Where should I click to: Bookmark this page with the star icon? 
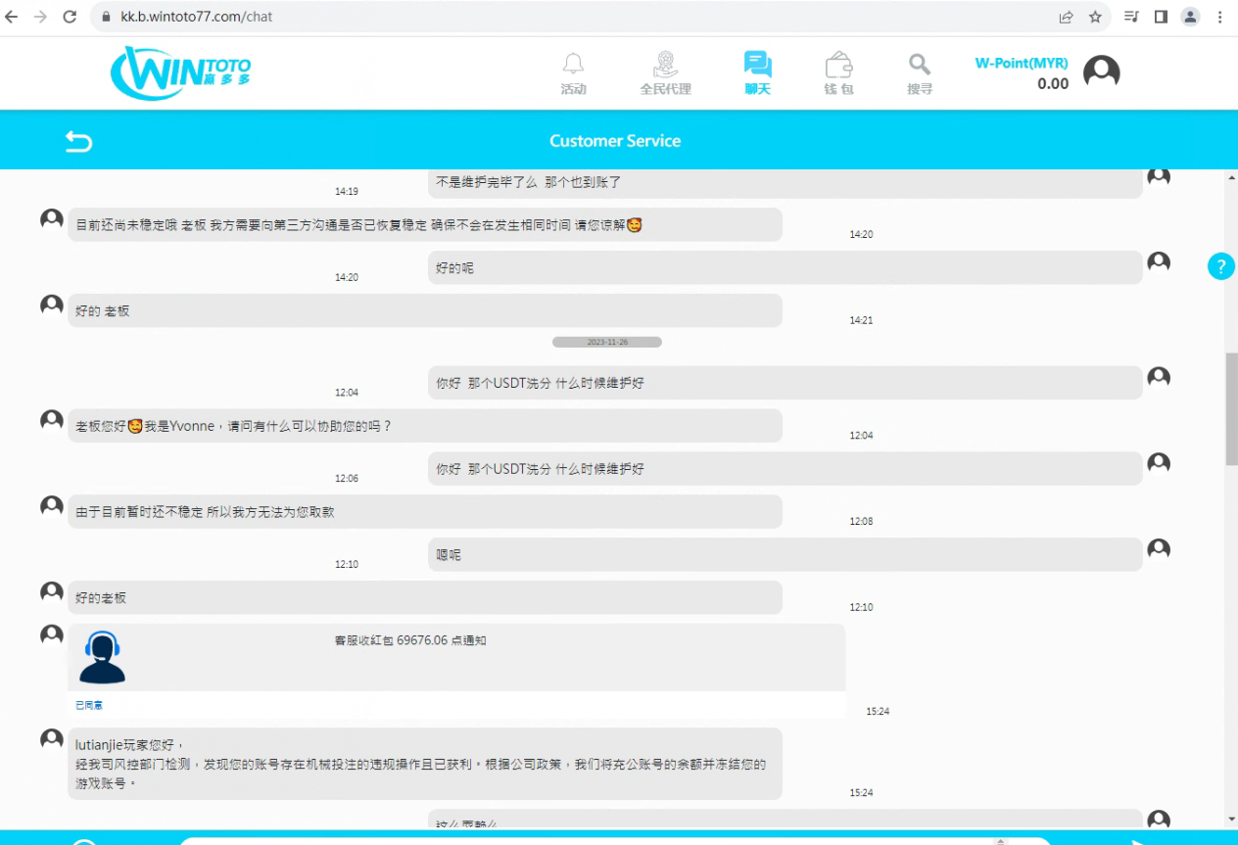coord(1095,17)
